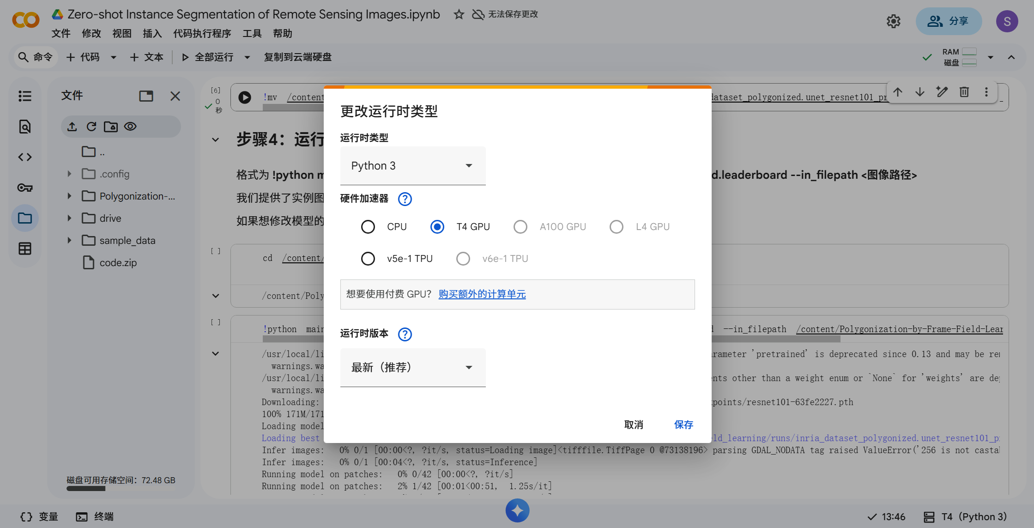Select the CPU hardware accelerator option

click(368, 227)
